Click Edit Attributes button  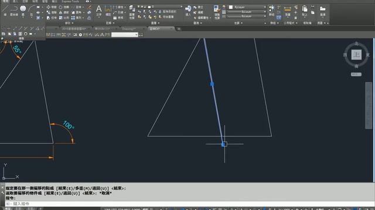point(201,17)
